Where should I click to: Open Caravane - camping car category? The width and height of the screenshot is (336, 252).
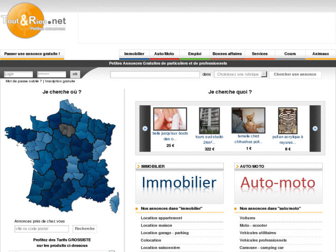(262, 247)
